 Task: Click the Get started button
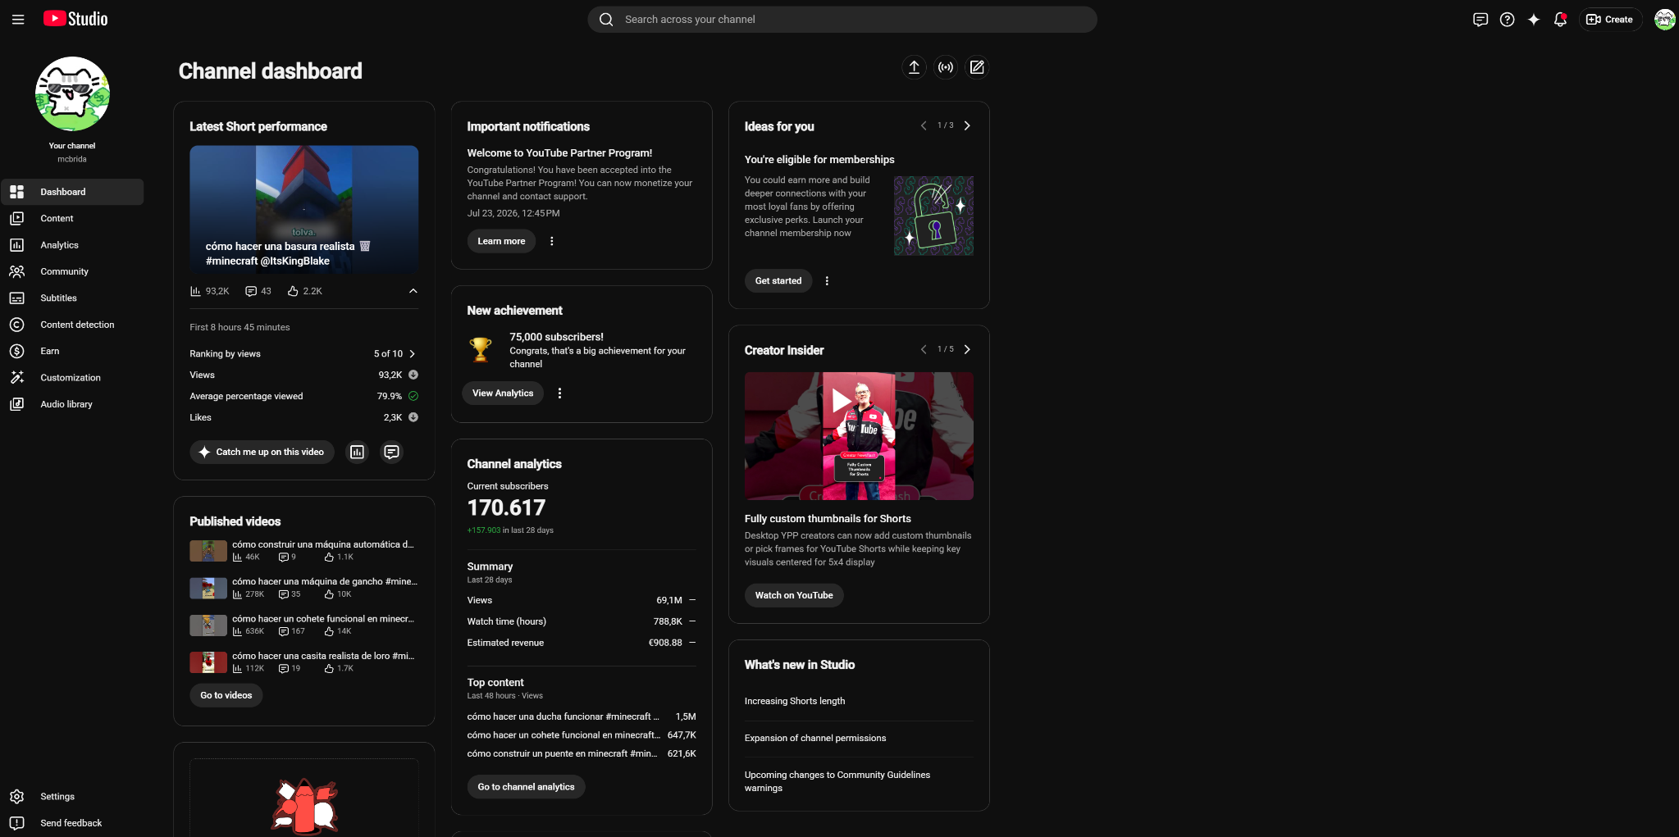[778, 280]
